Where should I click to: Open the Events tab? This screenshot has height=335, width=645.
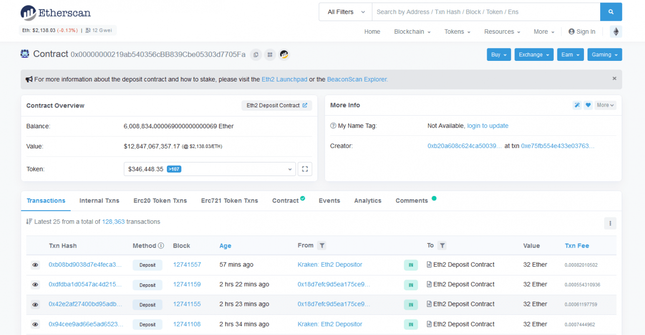point(329,200)
